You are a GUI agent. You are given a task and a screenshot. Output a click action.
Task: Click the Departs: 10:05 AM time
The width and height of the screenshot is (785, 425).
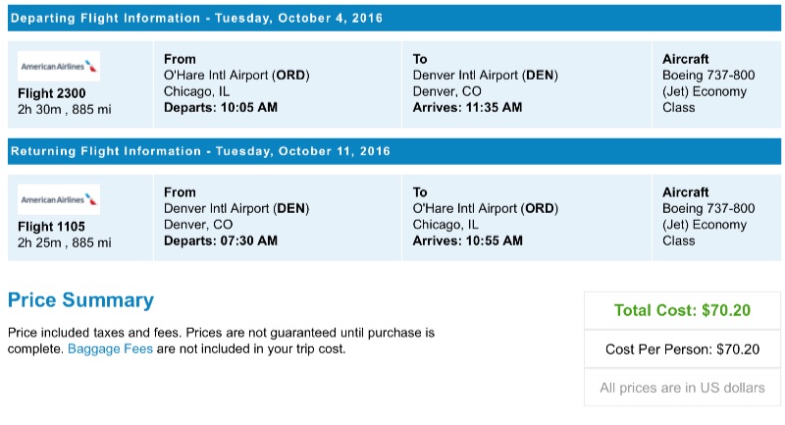tap(220, 108)
